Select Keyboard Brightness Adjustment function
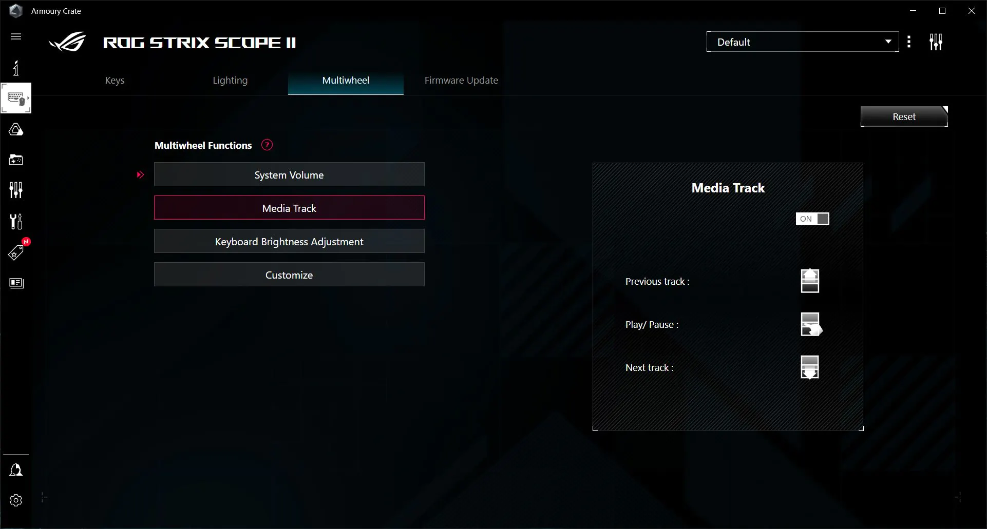The width and height of the screenshot is (987, 529). click(x=289, y=241)
